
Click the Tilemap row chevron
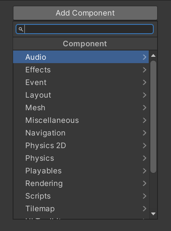point(144,209)
